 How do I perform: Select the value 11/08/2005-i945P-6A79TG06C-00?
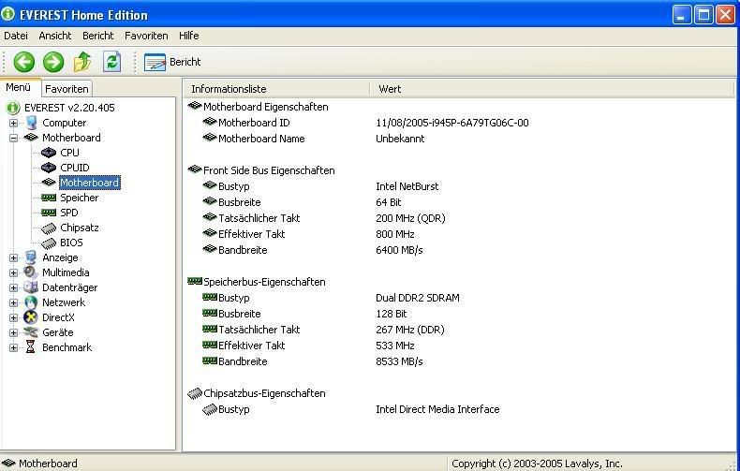(x=452, y=123)
